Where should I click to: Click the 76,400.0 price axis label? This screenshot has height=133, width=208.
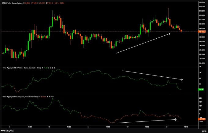coord(203,63)
